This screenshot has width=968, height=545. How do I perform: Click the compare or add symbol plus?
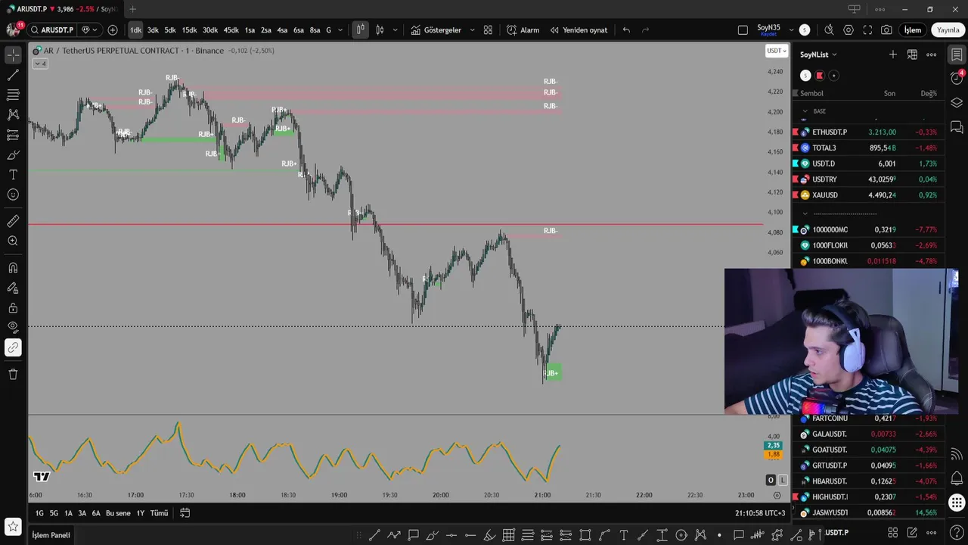[113, 30]
